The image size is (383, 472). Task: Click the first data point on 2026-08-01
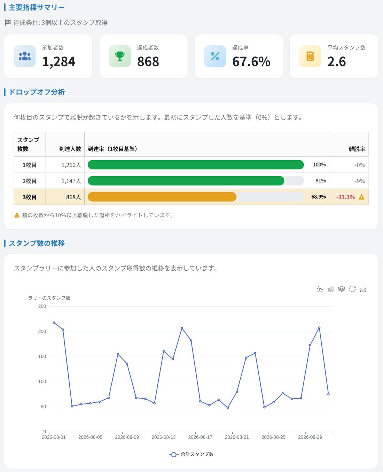pos(54,323)
